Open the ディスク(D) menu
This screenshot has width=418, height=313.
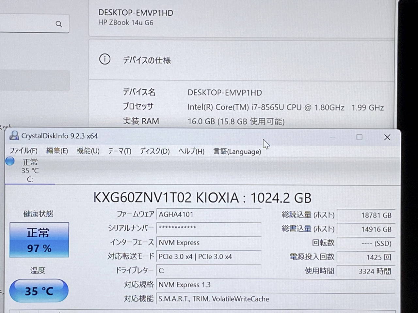(x=155, y=151)
